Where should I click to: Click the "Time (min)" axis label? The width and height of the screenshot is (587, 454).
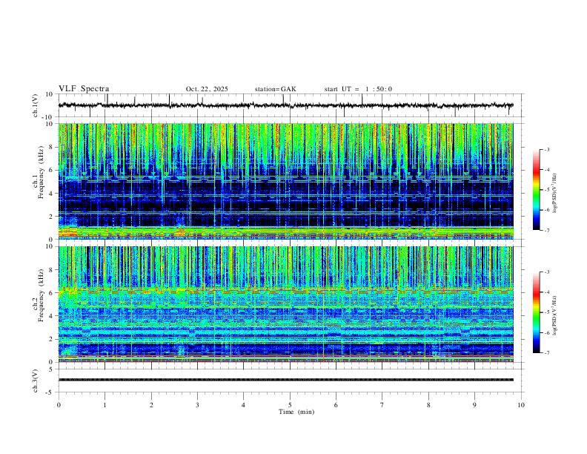pyautogui.click(x=296, y=412)
